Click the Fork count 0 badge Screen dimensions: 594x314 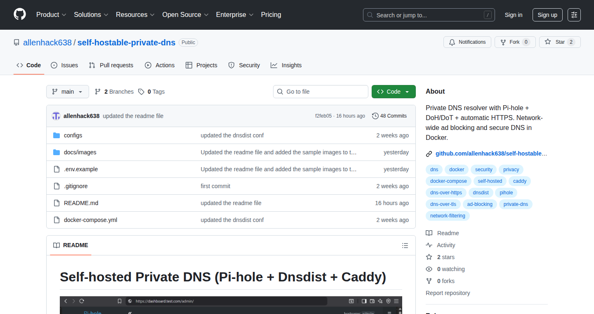(526, 42)
